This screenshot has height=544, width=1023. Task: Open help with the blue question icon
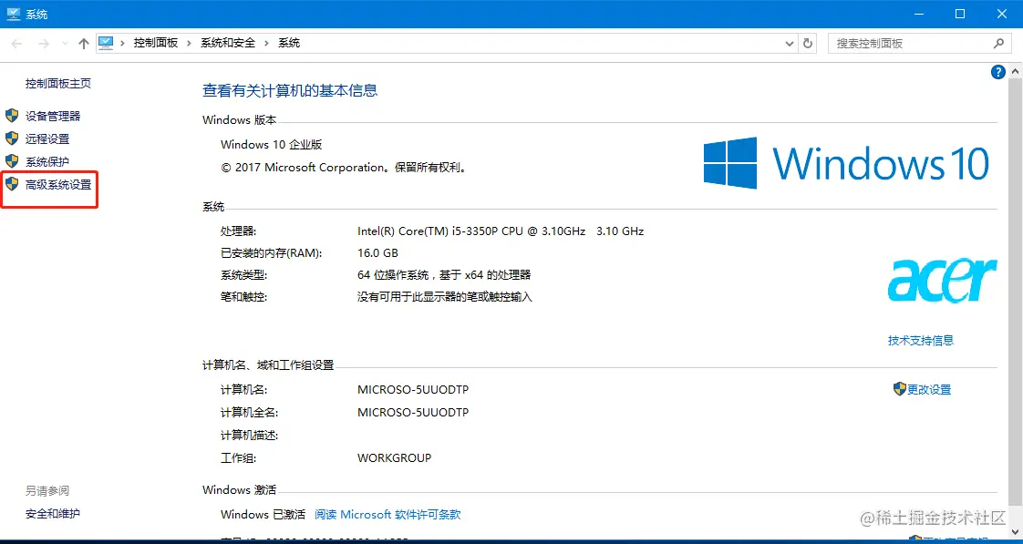click(997, 72)
